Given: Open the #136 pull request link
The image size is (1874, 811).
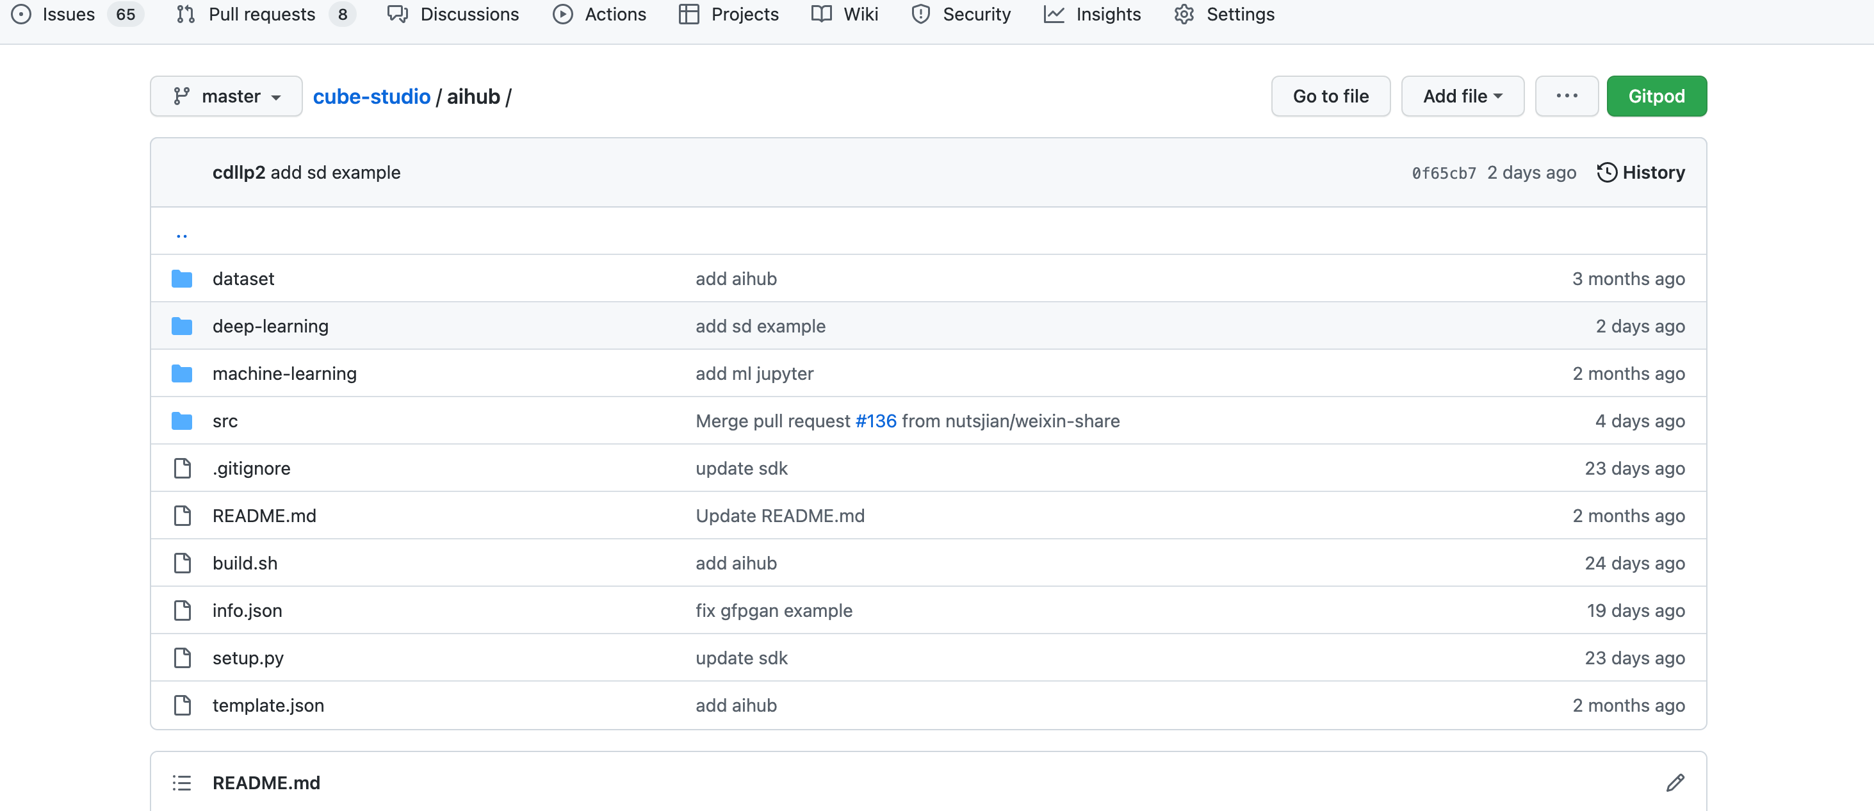Looking at the screenshot, I should click(x=876, y=421).
